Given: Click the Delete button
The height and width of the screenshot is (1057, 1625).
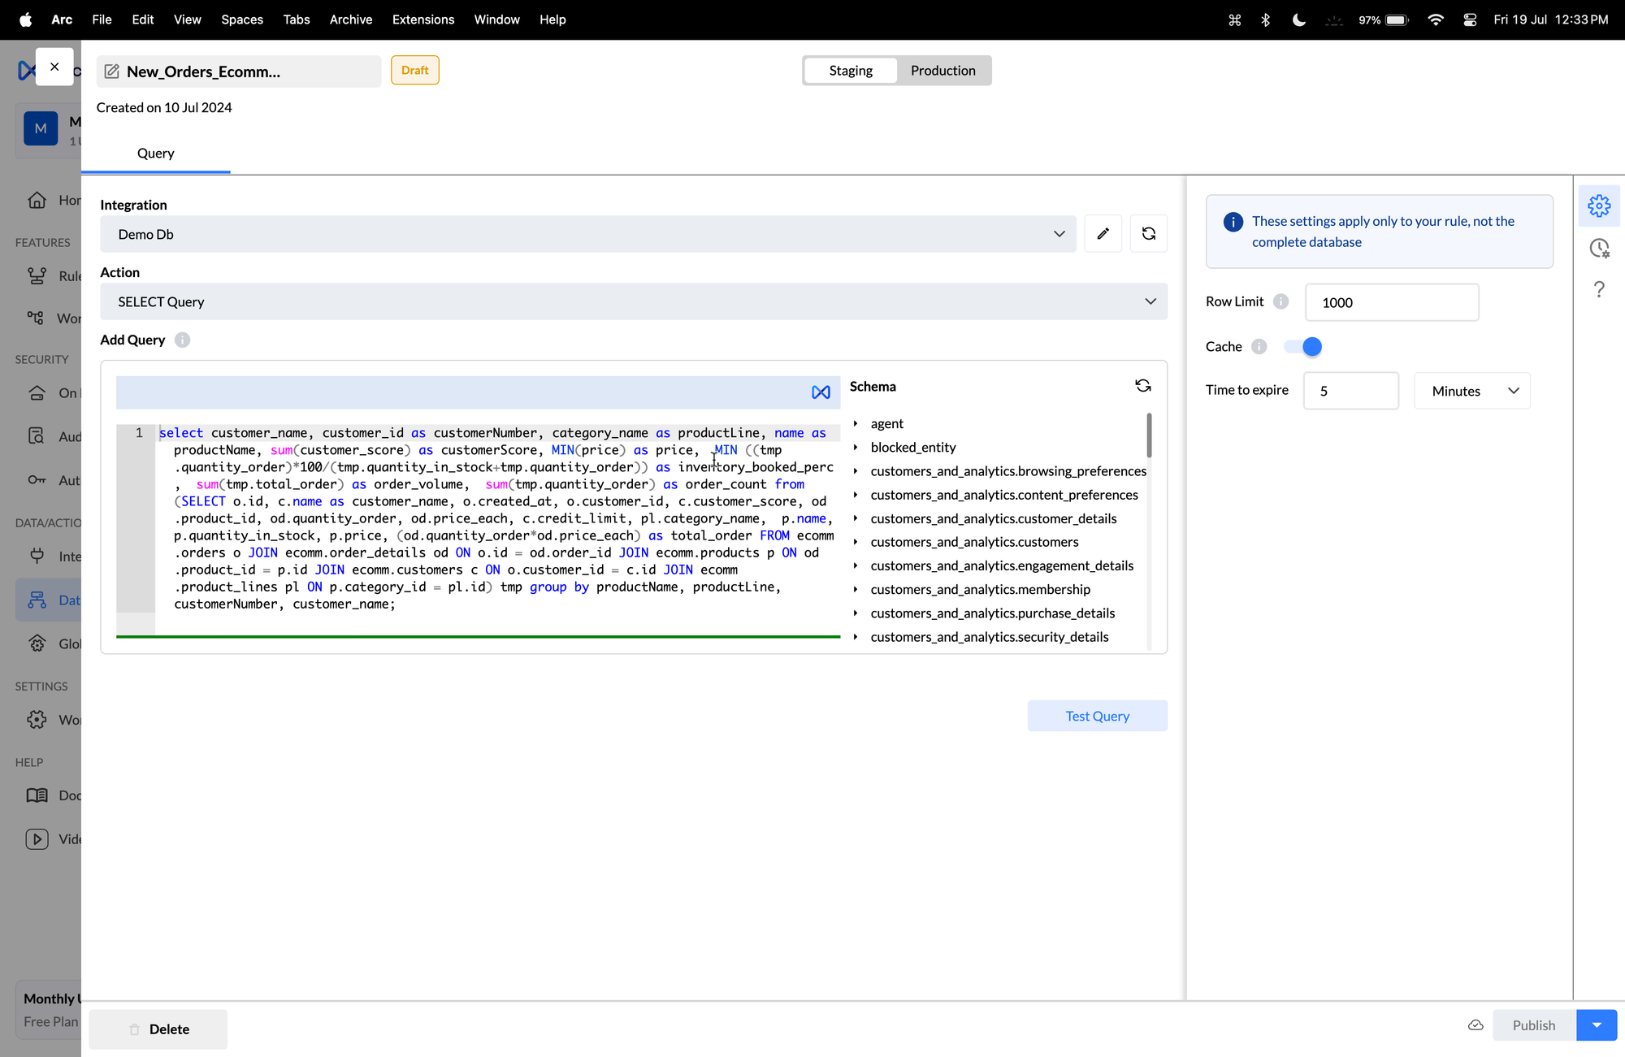Looking at the screenshot, I should [x=158, y=1029].
